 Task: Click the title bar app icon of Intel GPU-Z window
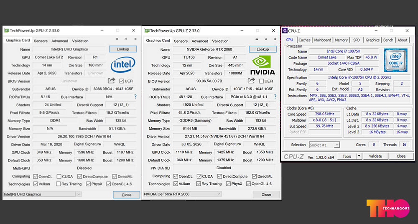(x=7, y=31)
